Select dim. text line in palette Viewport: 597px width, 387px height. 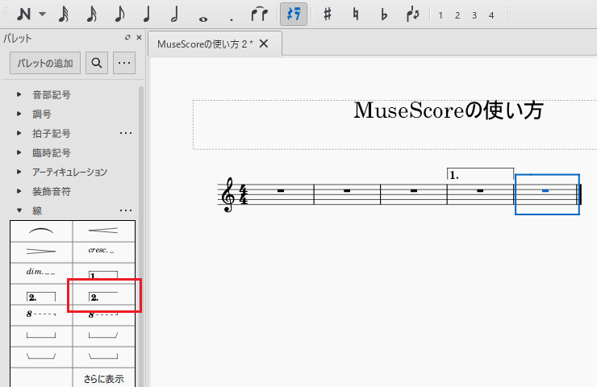pos(41,273)
